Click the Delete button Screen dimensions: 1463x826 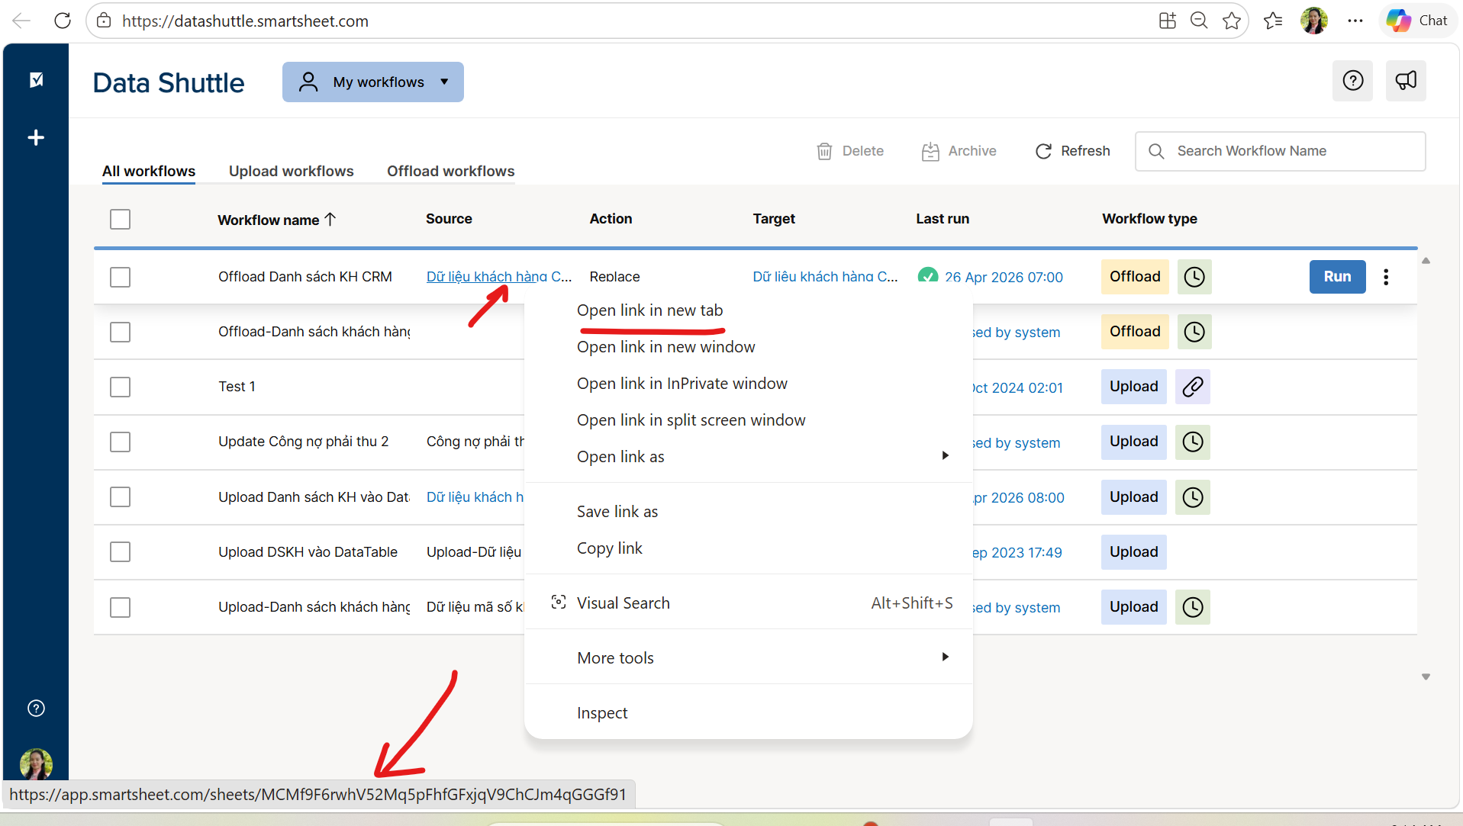point(849,151)
